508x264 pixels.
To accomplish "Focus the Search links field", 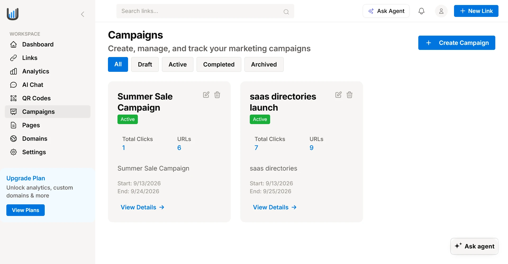I will coord(205,11).
